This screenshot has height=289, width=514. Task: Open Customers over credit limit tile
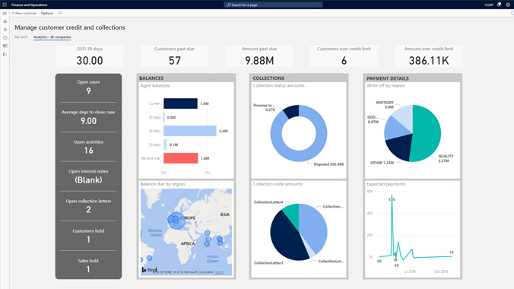pyautogui.click(x=344, y=56)
